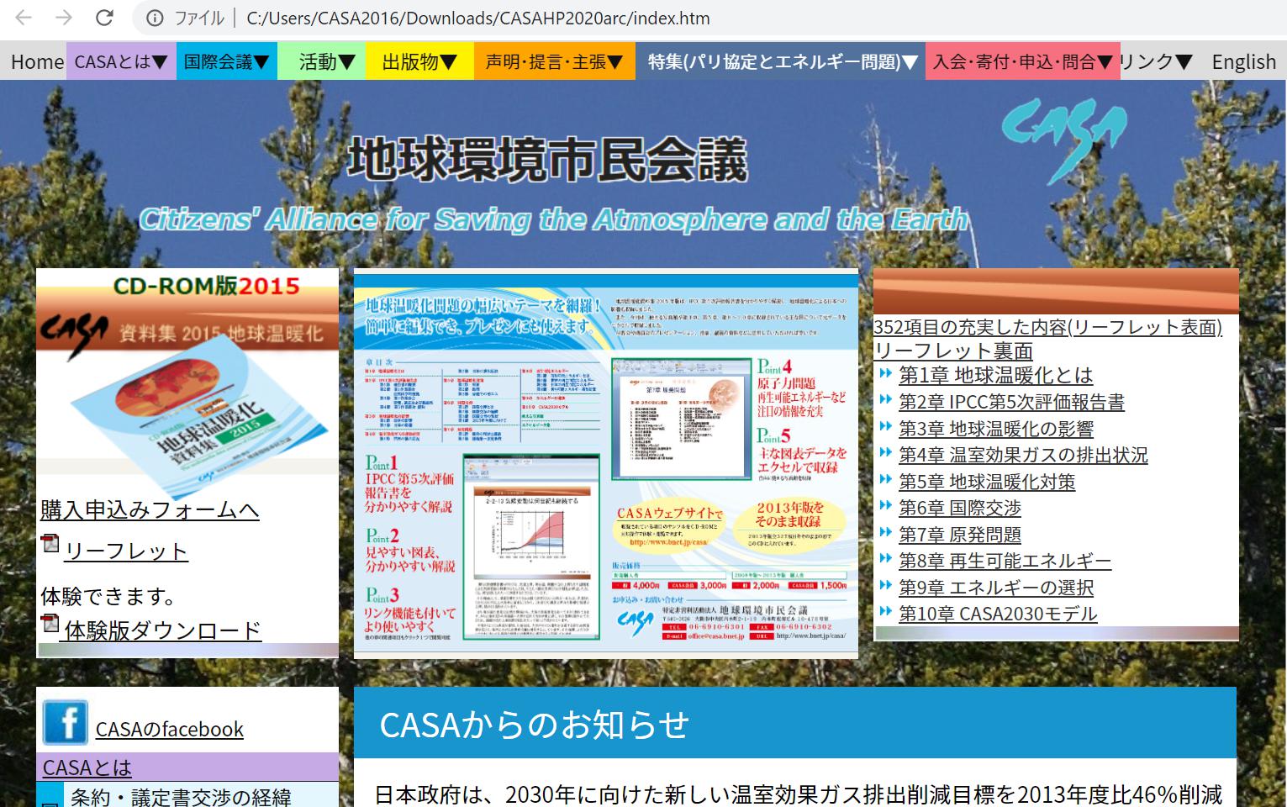Open the CASAのfacebook link
The width and height of the screenshot is (1287, 807).
[170, 729]
